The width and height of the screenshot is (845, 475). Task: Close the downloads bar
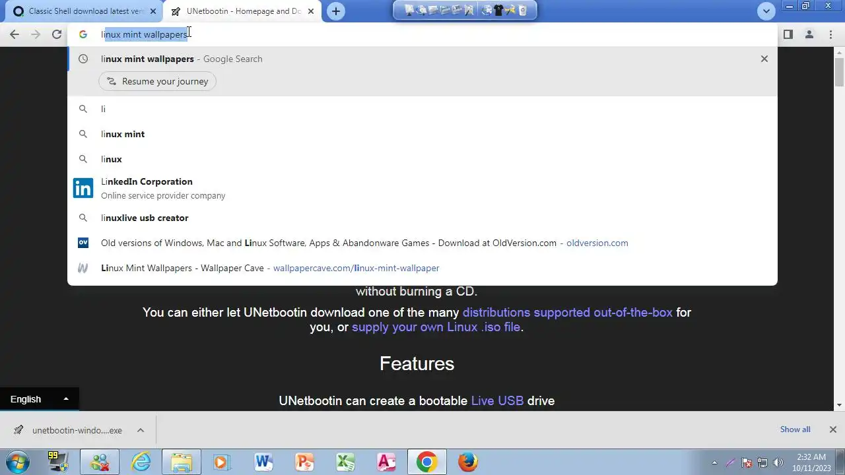[x=833, y=429]
